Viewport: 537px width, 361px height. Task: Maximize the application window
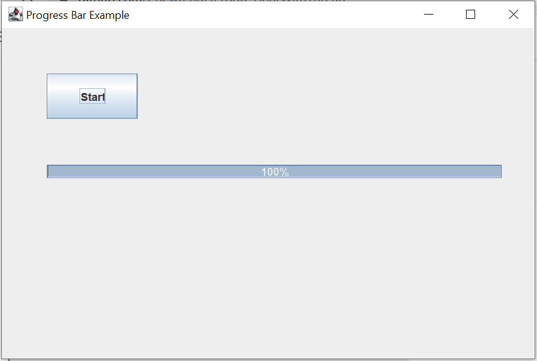(x=470, y=14)
